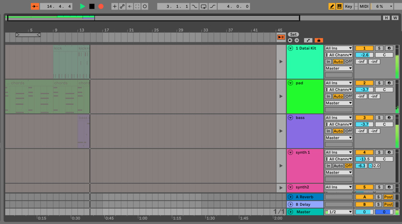This screenshot has height=224, width=402.
Task: Adjust synth 1 volume -13.5 slider
Action: [364, 159]
